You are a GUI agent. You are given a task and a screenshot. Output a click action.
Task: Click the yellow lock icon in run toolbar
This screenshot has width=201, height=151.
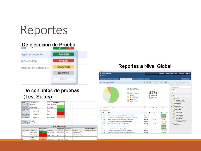click(x=142, y=82)
